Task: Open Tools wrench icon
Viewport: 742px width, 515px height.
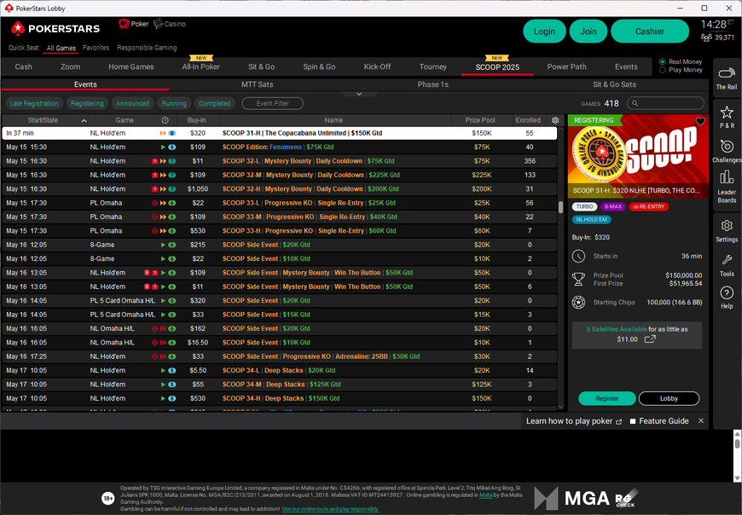Action: 727,259
